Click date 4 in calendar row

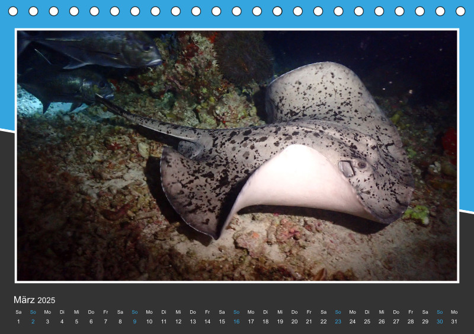(62, 322)
